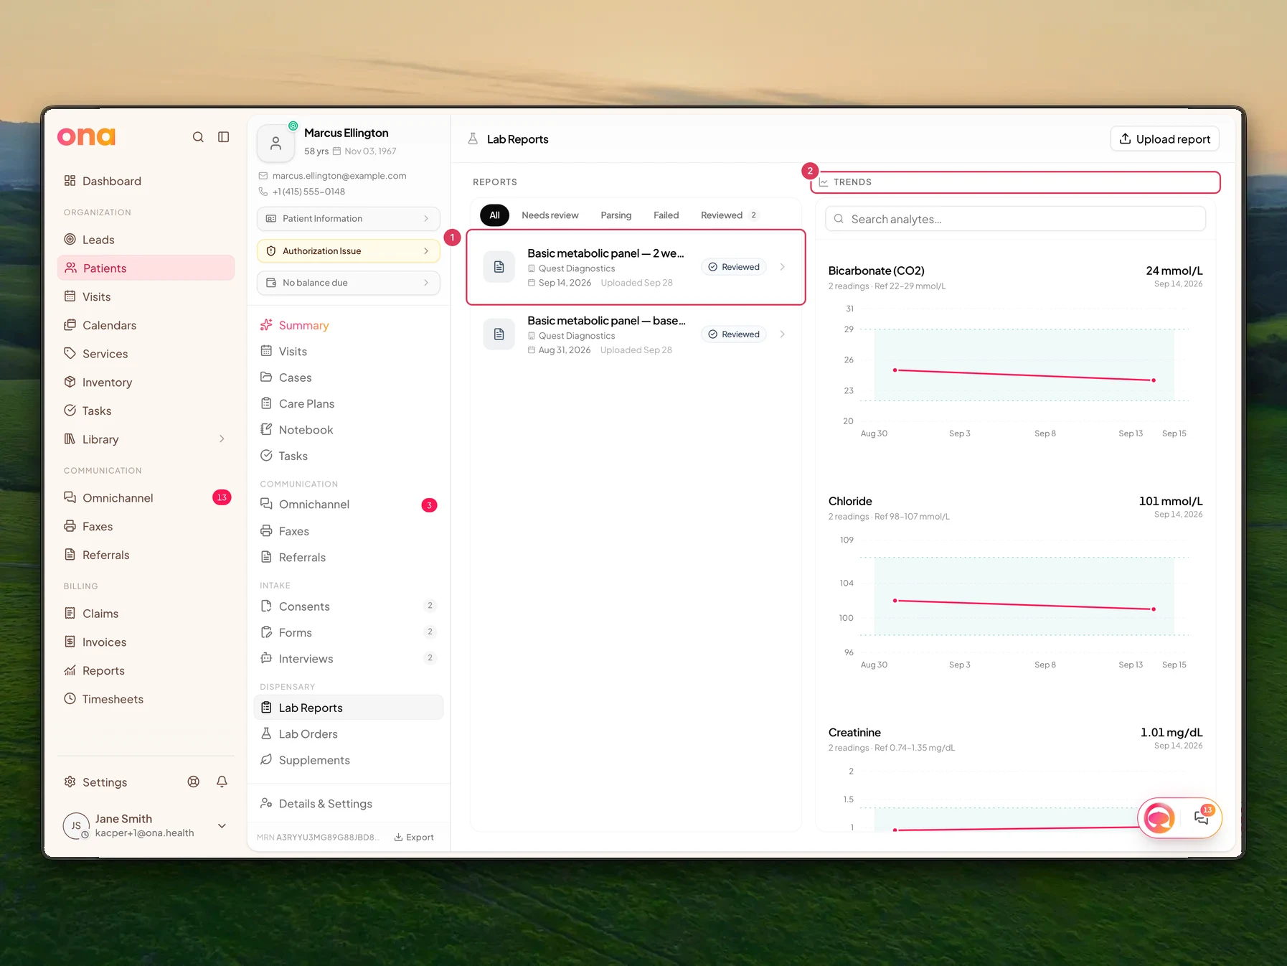Show Failed reports tab
The width and height of the screenshot is (1287, 966).
coord(666,215)
